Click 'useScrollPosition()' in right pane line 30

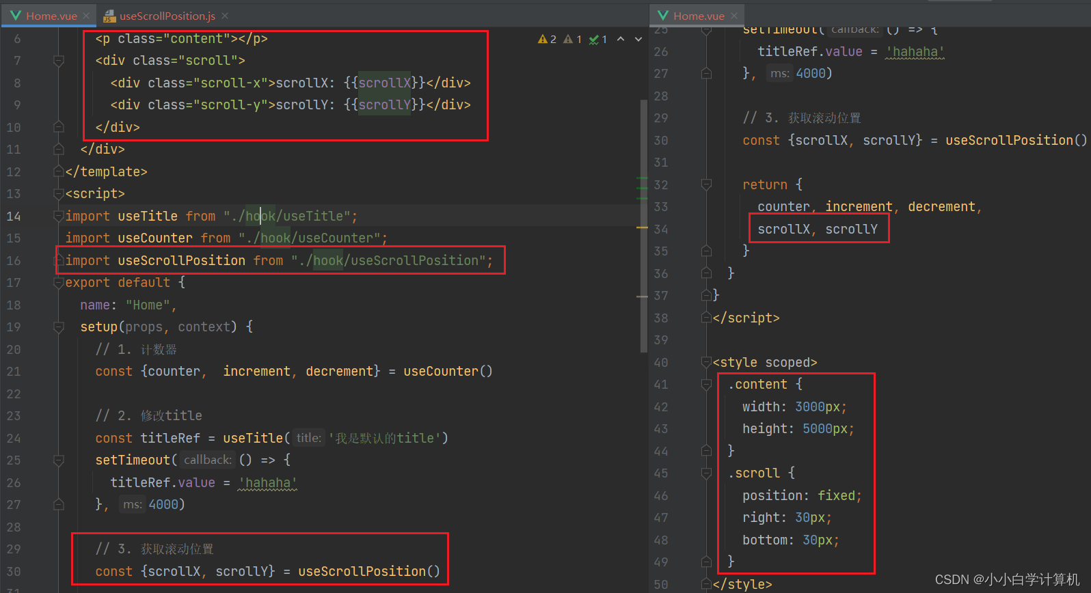(x=1016, y=141)
